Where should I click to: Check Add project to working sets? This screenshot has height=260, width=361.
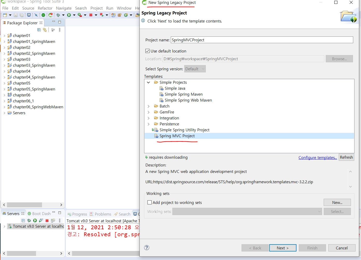(x=150, y=202)
